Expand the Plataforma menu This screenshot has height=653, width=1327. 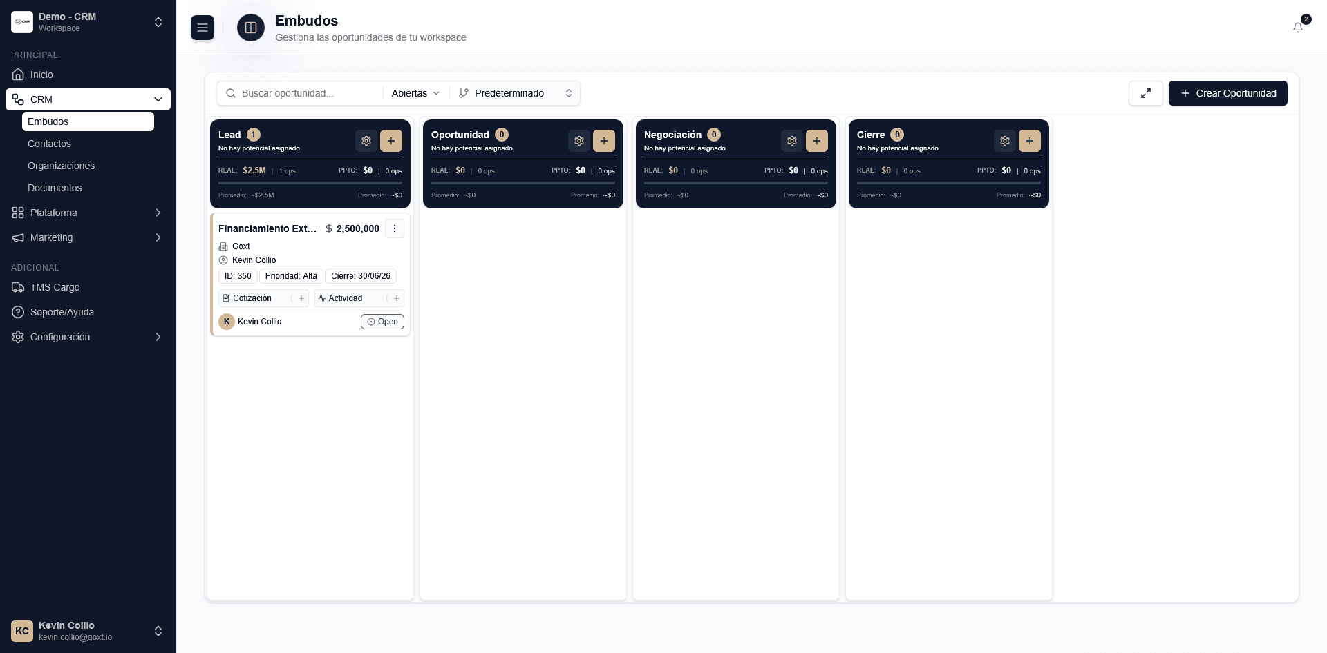coord(88,213)
